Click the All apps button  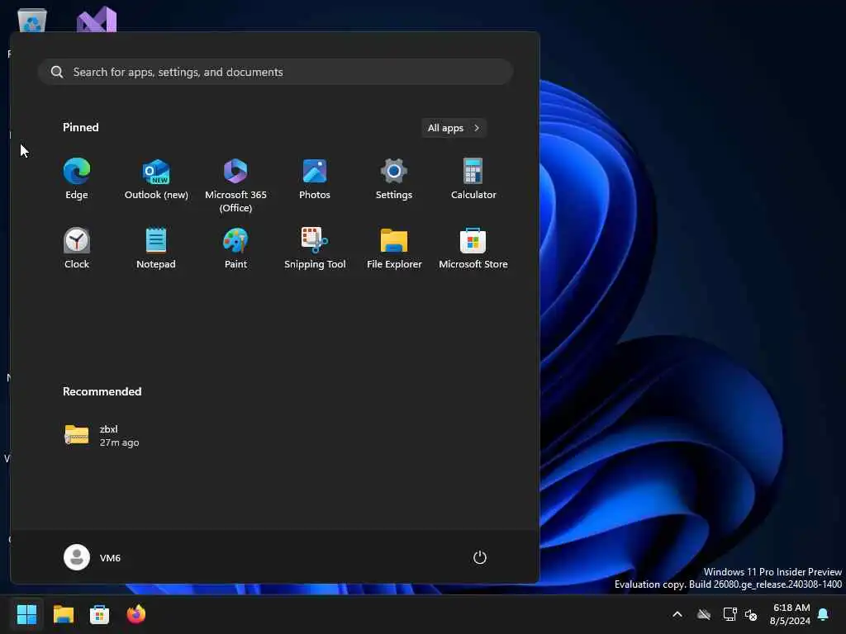click(454, 128)
